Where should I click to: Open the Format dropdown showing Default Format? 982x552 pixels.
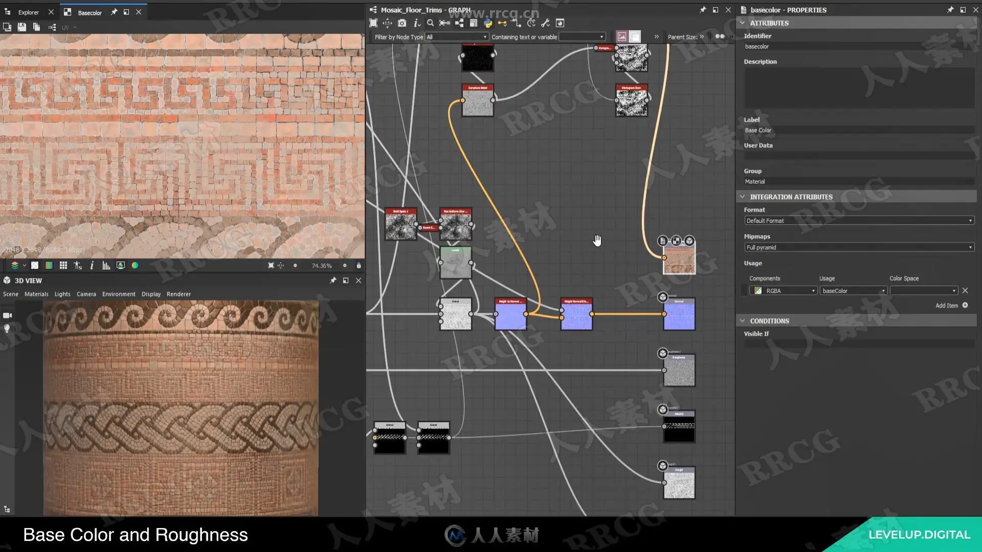859,221
